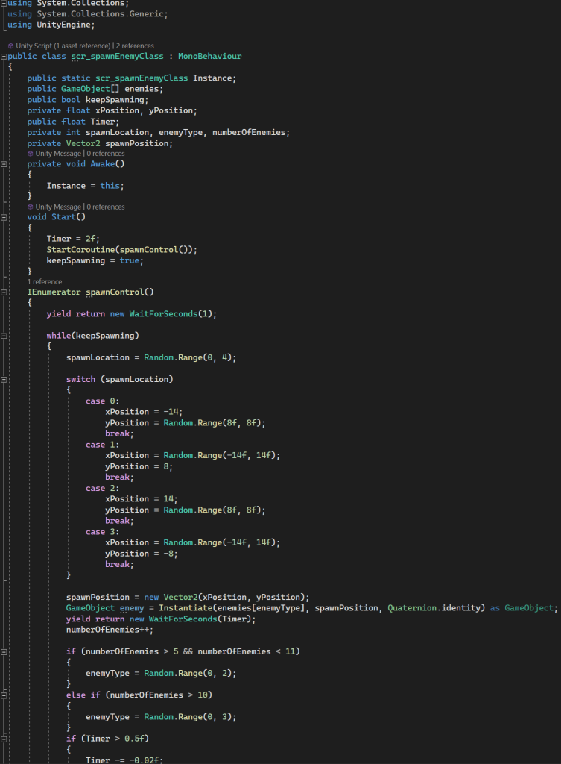Screen dimensions: 561x764
Task: Collapse the 'else if (numberOfEnemies > 10)' block
Action: (4, 695)
